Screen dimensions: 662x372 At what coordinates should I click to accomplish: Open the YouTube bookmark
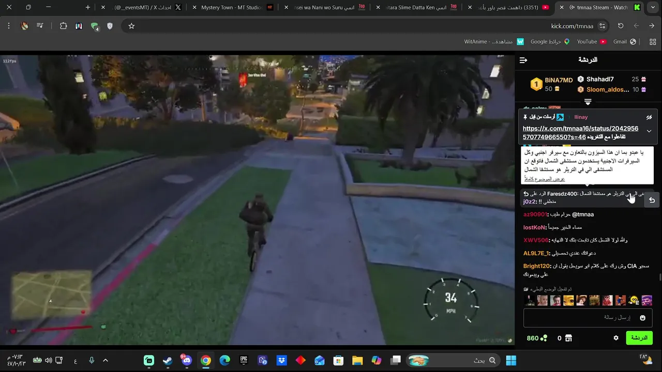(592, 41)
